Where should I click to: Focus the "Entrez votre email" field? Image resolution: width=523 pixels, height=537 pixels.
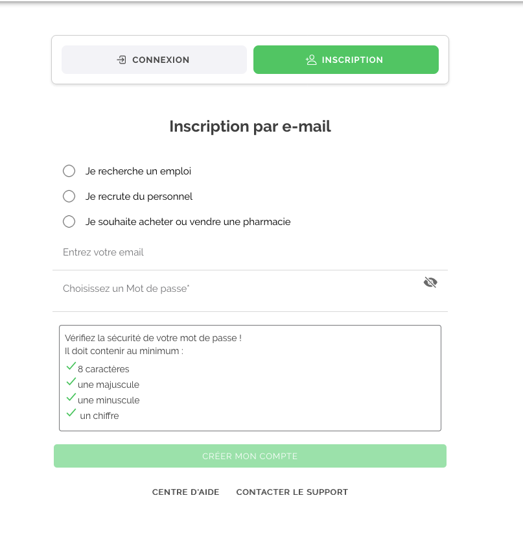tap(250, 253)
